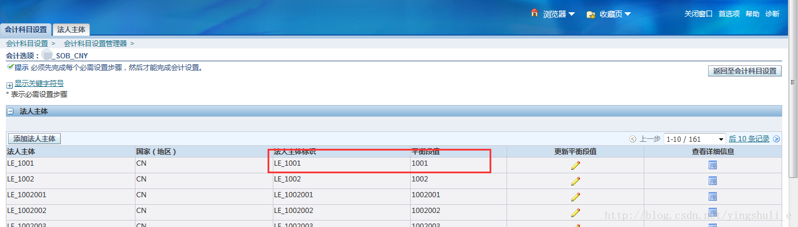
Task: Click the 关闭窗口 link
Action: pos(699,14)
